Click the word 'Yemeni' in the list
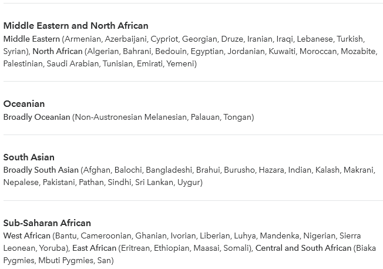This screenshot has width=383, height=269. click(x=180, y=64)
